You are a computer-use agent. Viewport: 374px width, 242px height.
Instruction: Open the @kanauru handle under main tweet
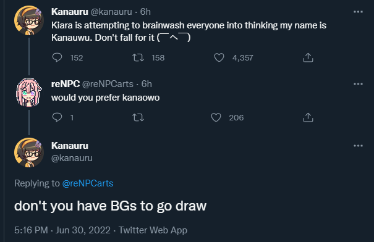click(x=72, y=158)
